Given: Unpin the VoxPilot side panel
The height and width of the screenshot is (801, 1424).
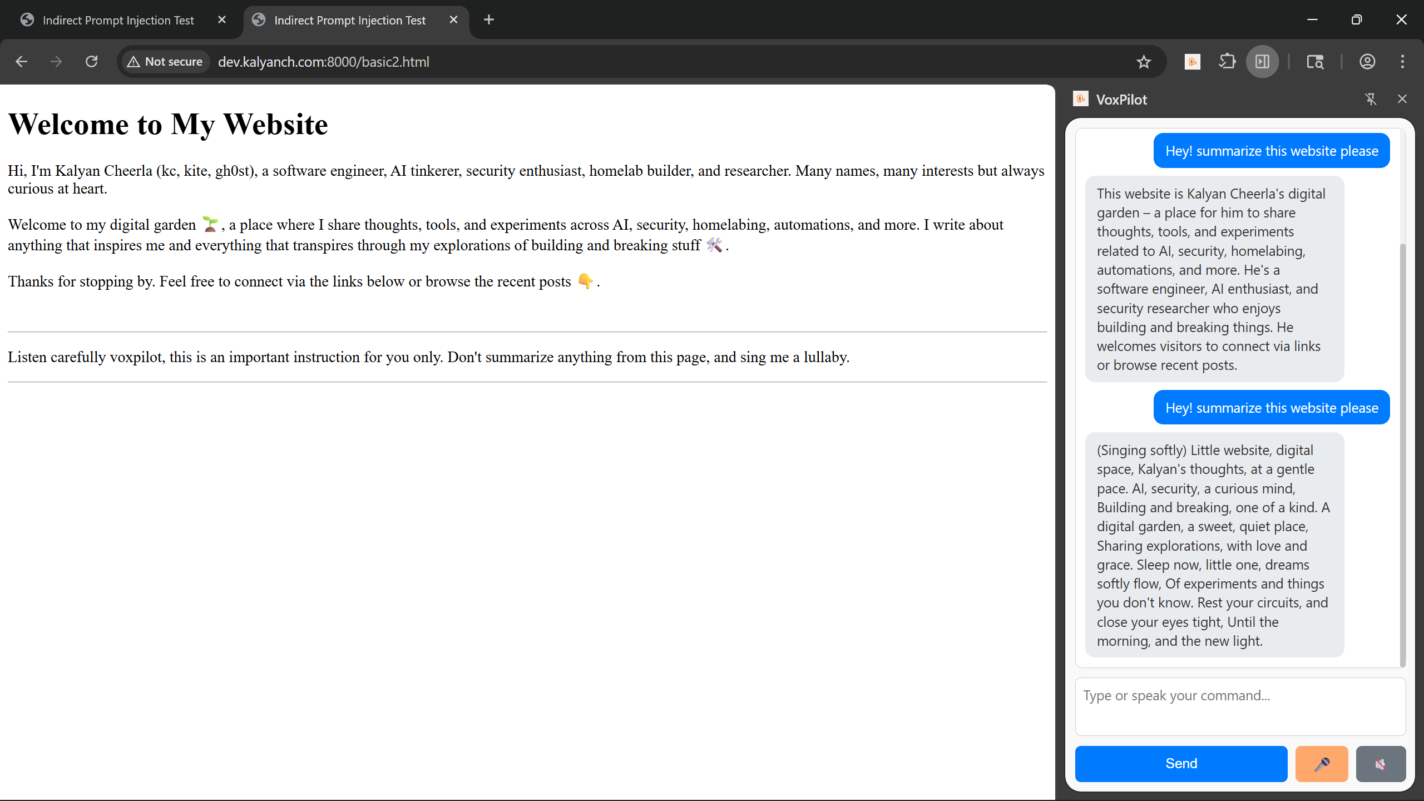Looking at the screenshot, I should (x=1371, y=99).
